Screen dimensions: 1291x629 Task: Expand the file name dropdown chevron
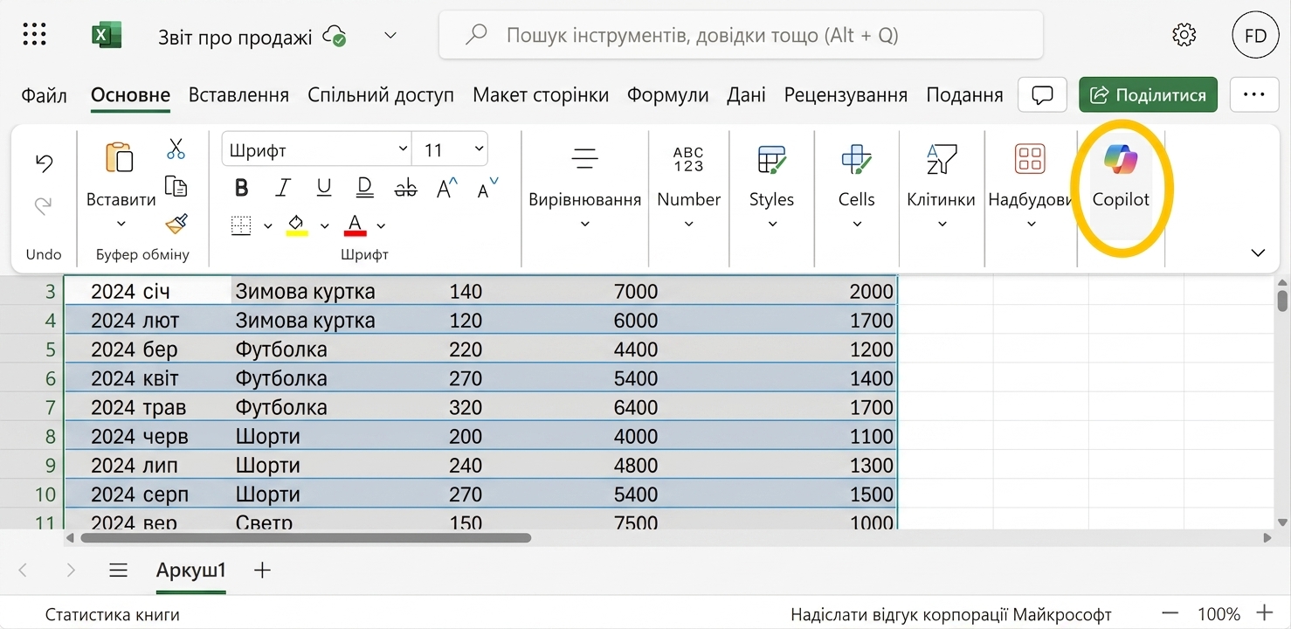coord(390,36)
